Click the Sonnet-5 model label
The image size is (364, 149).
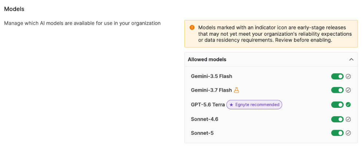coord(202,133)
